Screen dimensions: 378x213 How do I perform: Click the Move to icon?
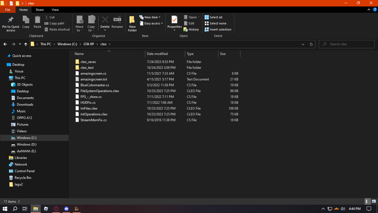[79, 20]
